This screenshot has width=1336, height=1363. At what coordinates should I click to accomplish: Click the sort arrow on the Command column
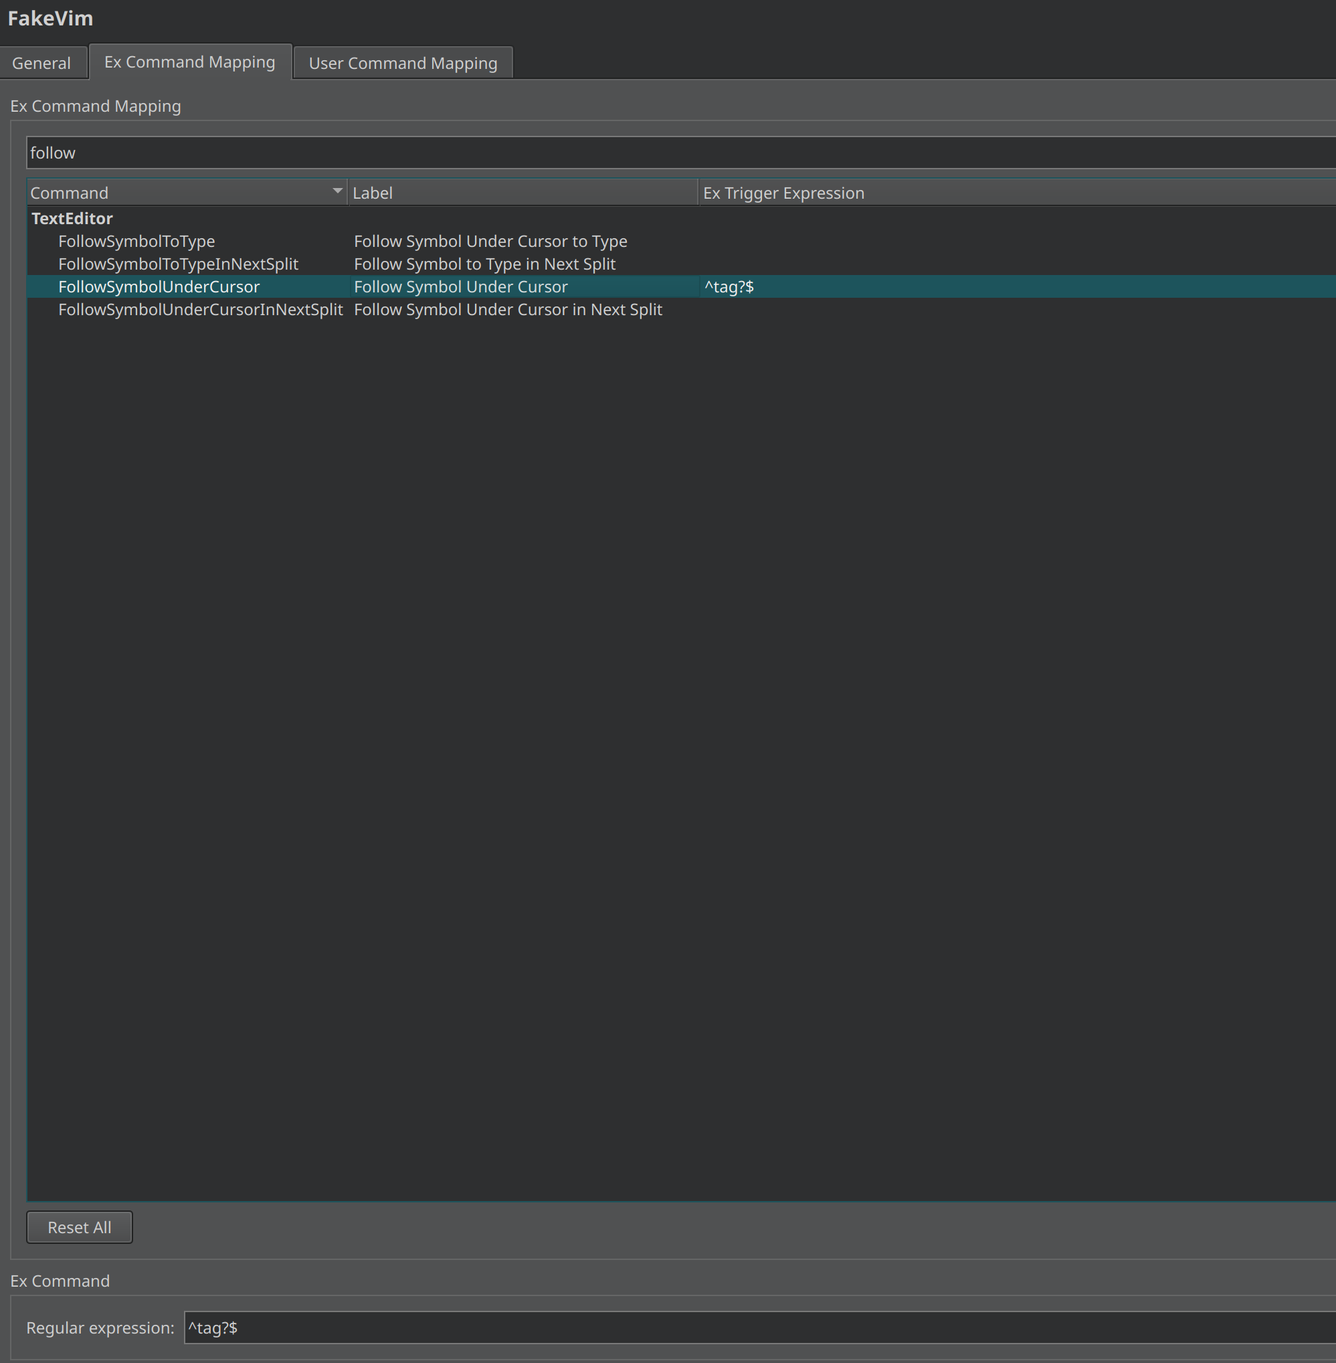[x=337, y=191]
